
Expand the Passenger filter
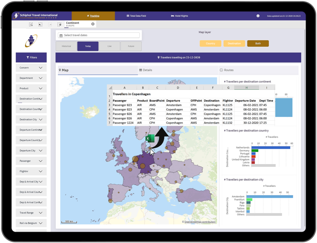pos(31,161)
